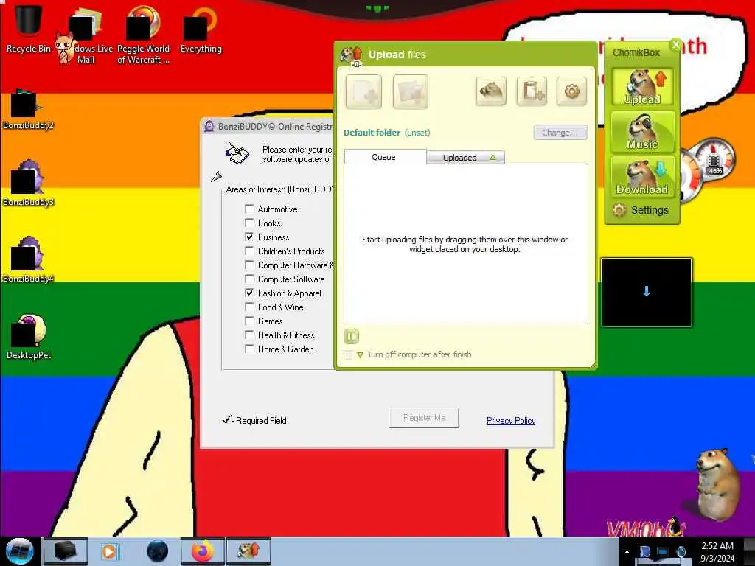Open the Recycle Bin desktop icon
Image resolution: width=755 pixels, height=566 pixels.
pos(29,28)
